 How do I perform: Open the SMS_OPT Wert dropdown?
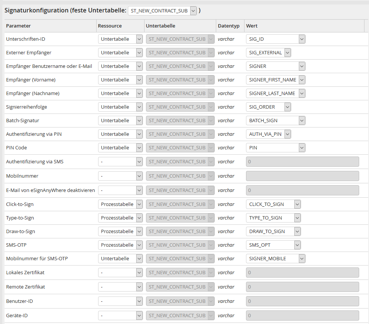click(273, 245)
